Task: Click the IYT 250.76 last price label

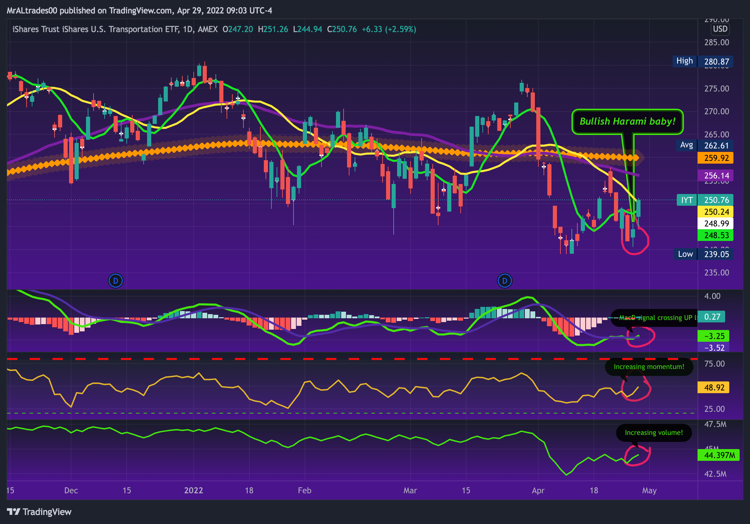Action: (x=705, y=200)
